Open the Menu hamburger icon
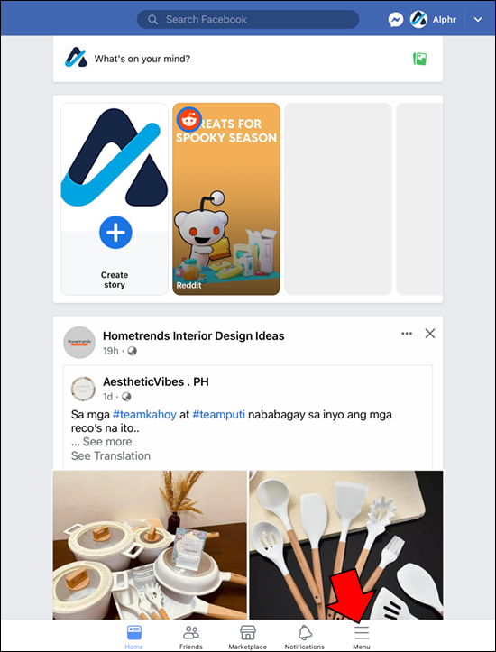 (x=362, y=633)
